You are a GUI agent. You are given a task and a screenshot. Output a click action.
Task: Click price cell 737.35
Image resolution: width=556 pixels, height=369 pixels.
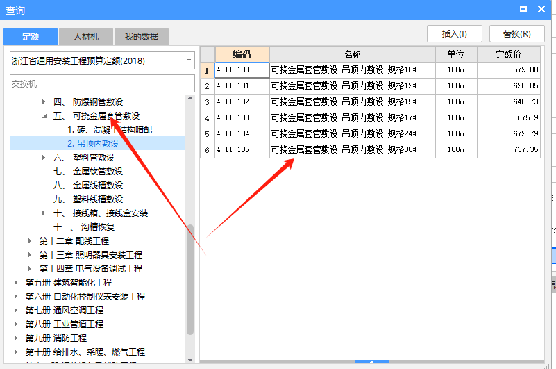click(509, 150)
